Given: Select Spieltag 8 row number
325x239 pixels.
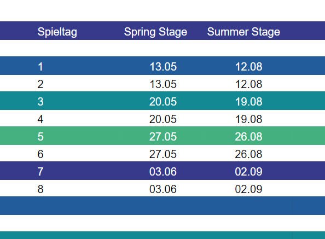Looking at the screenshot, I should pyautogui.click(x=40, y=189).
